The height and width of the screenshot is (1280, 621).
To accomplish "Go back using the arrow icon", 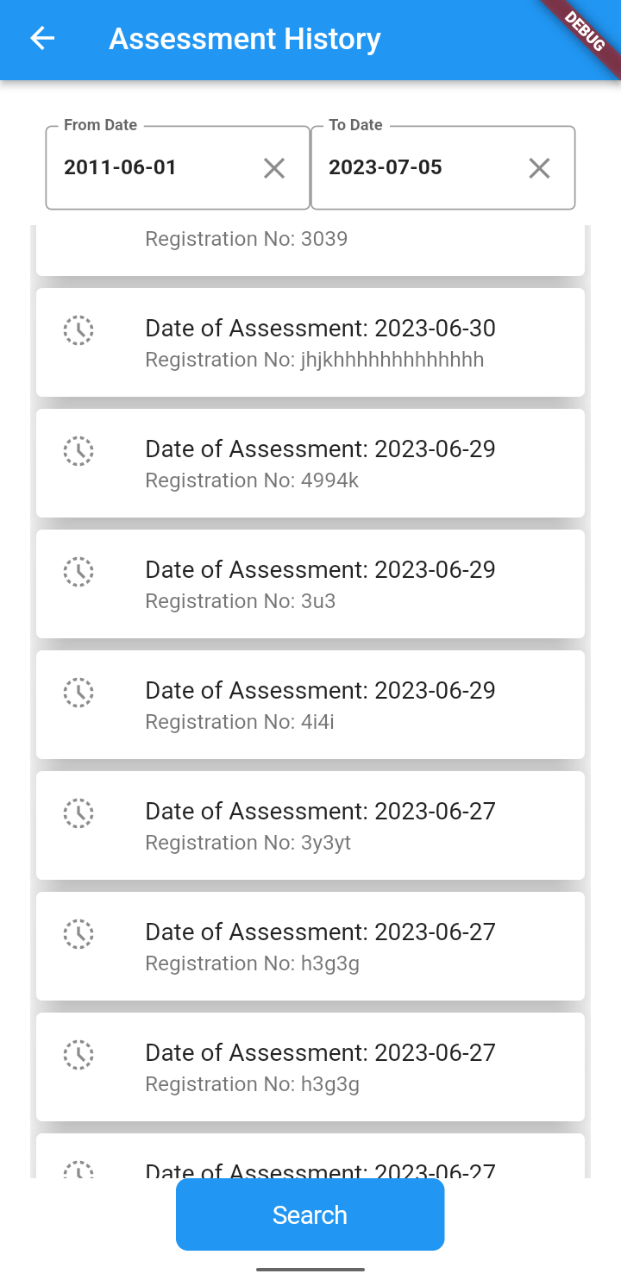I will tap(42, 39).
